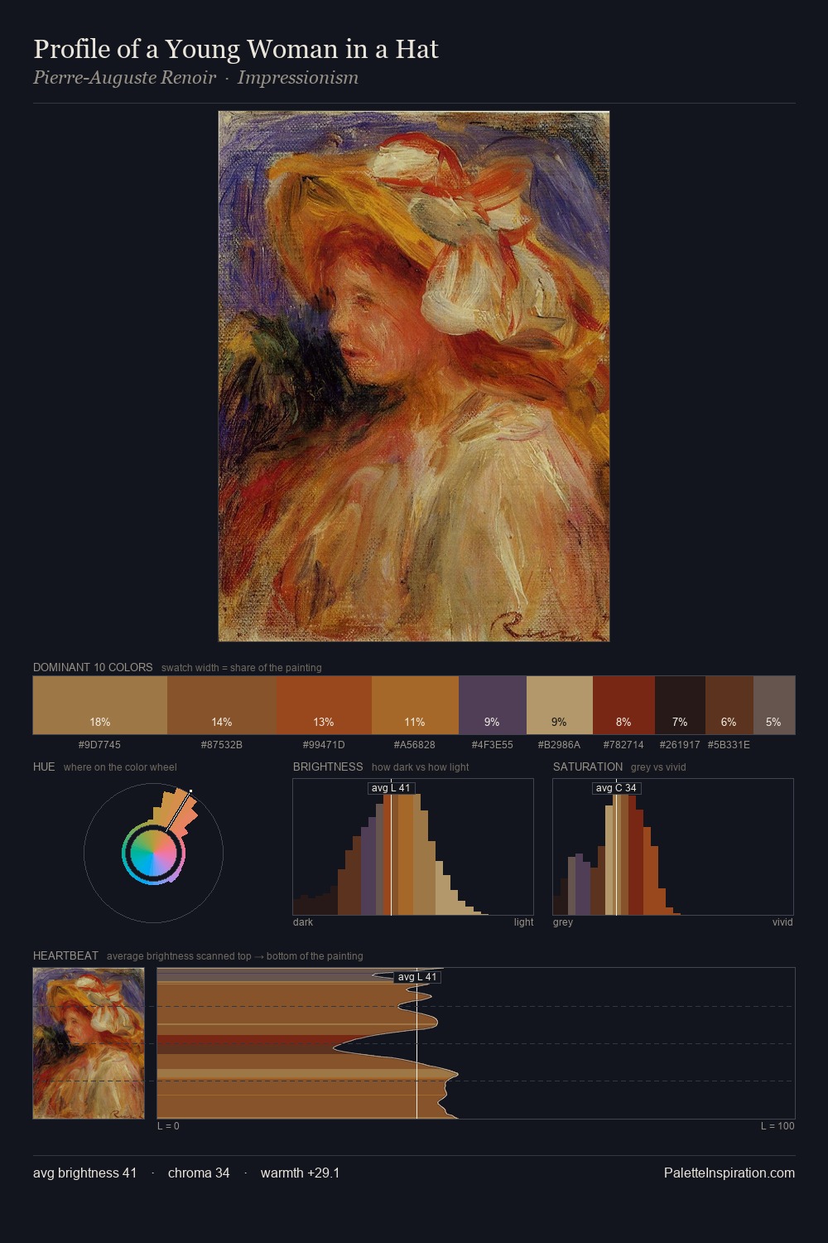This screenshot has width=828, height=1243.
Task: Click the color wheel in the hue chart
Action: coord(153,853)
